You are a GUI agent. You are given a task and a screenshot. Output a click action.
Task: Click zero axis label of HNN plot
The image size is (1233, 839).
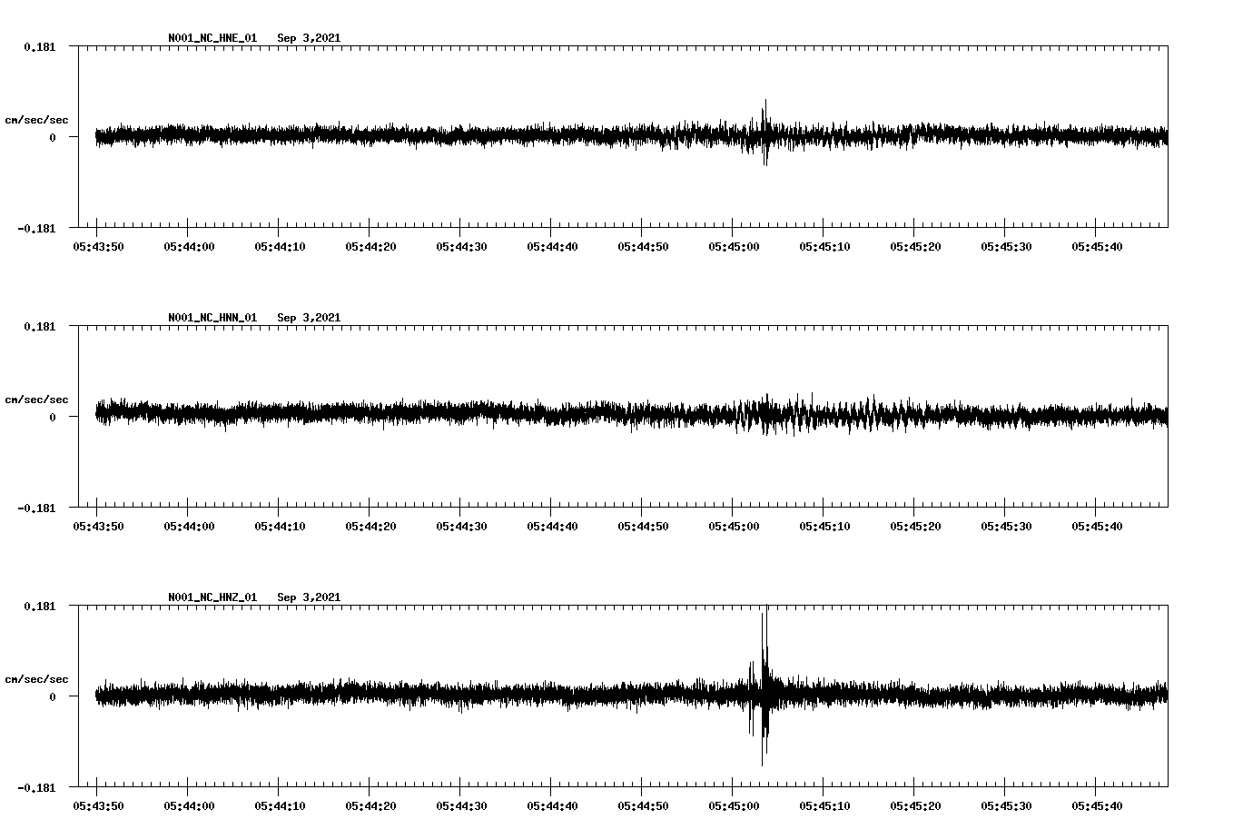point(53,417)
